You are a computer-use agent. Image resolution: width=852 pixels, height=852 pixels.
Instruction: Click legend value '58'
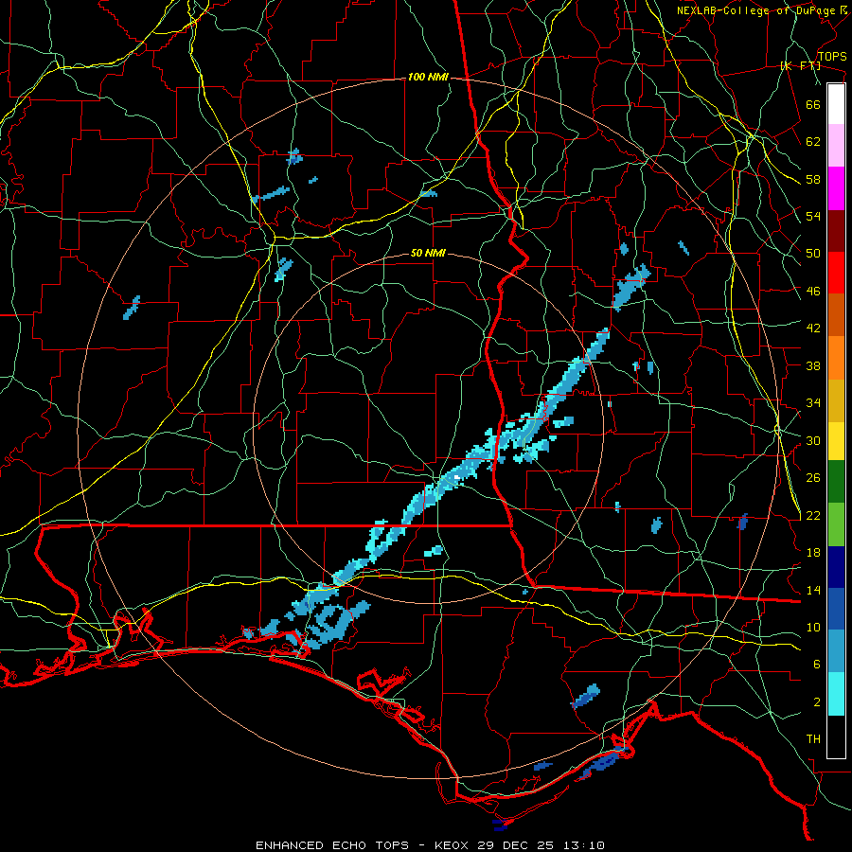(813, 179)
